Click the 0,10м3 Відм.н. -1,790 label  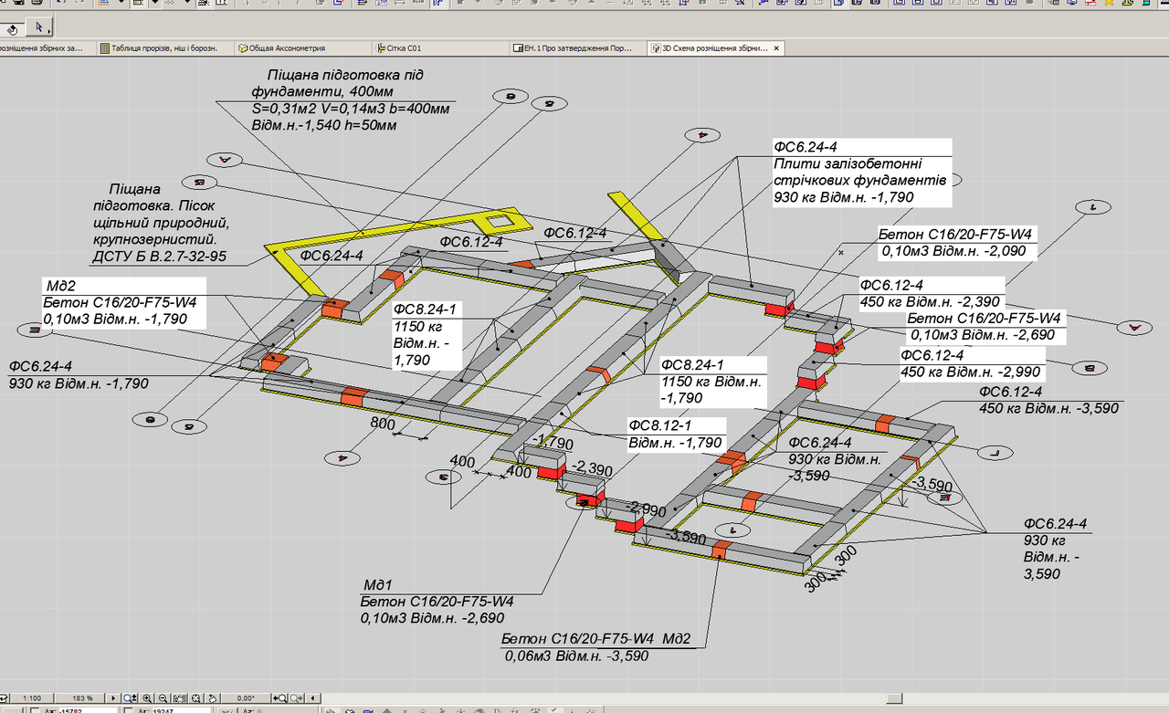pyautogui.click(x=115, y=319)
